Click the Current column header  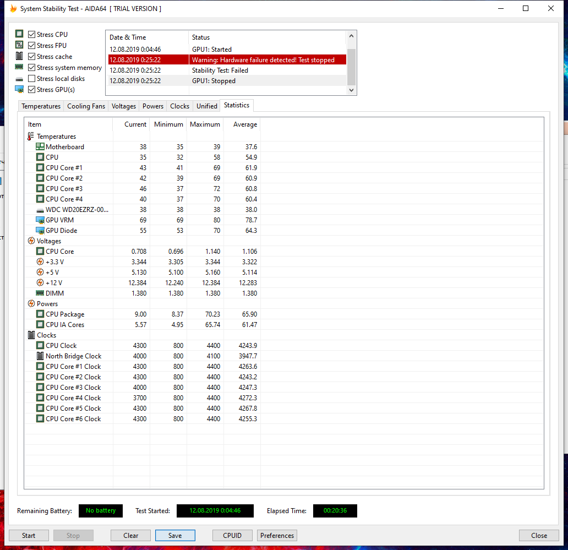click(132, 124)
